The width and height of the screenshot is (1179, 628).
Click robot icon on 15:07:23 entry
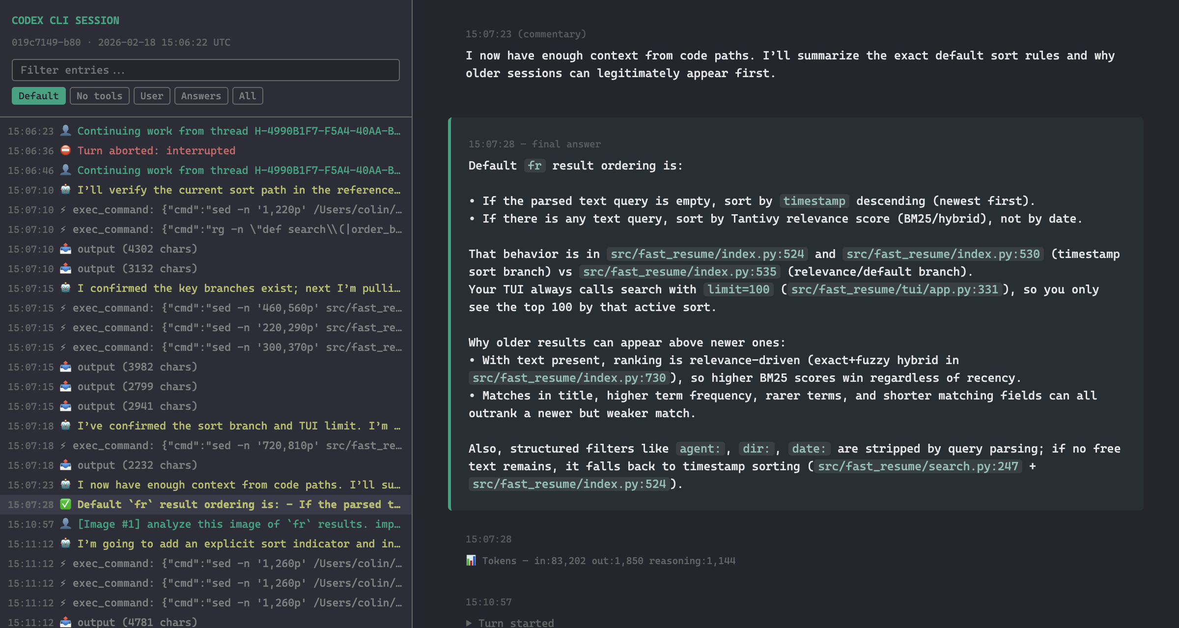point(65,485)
